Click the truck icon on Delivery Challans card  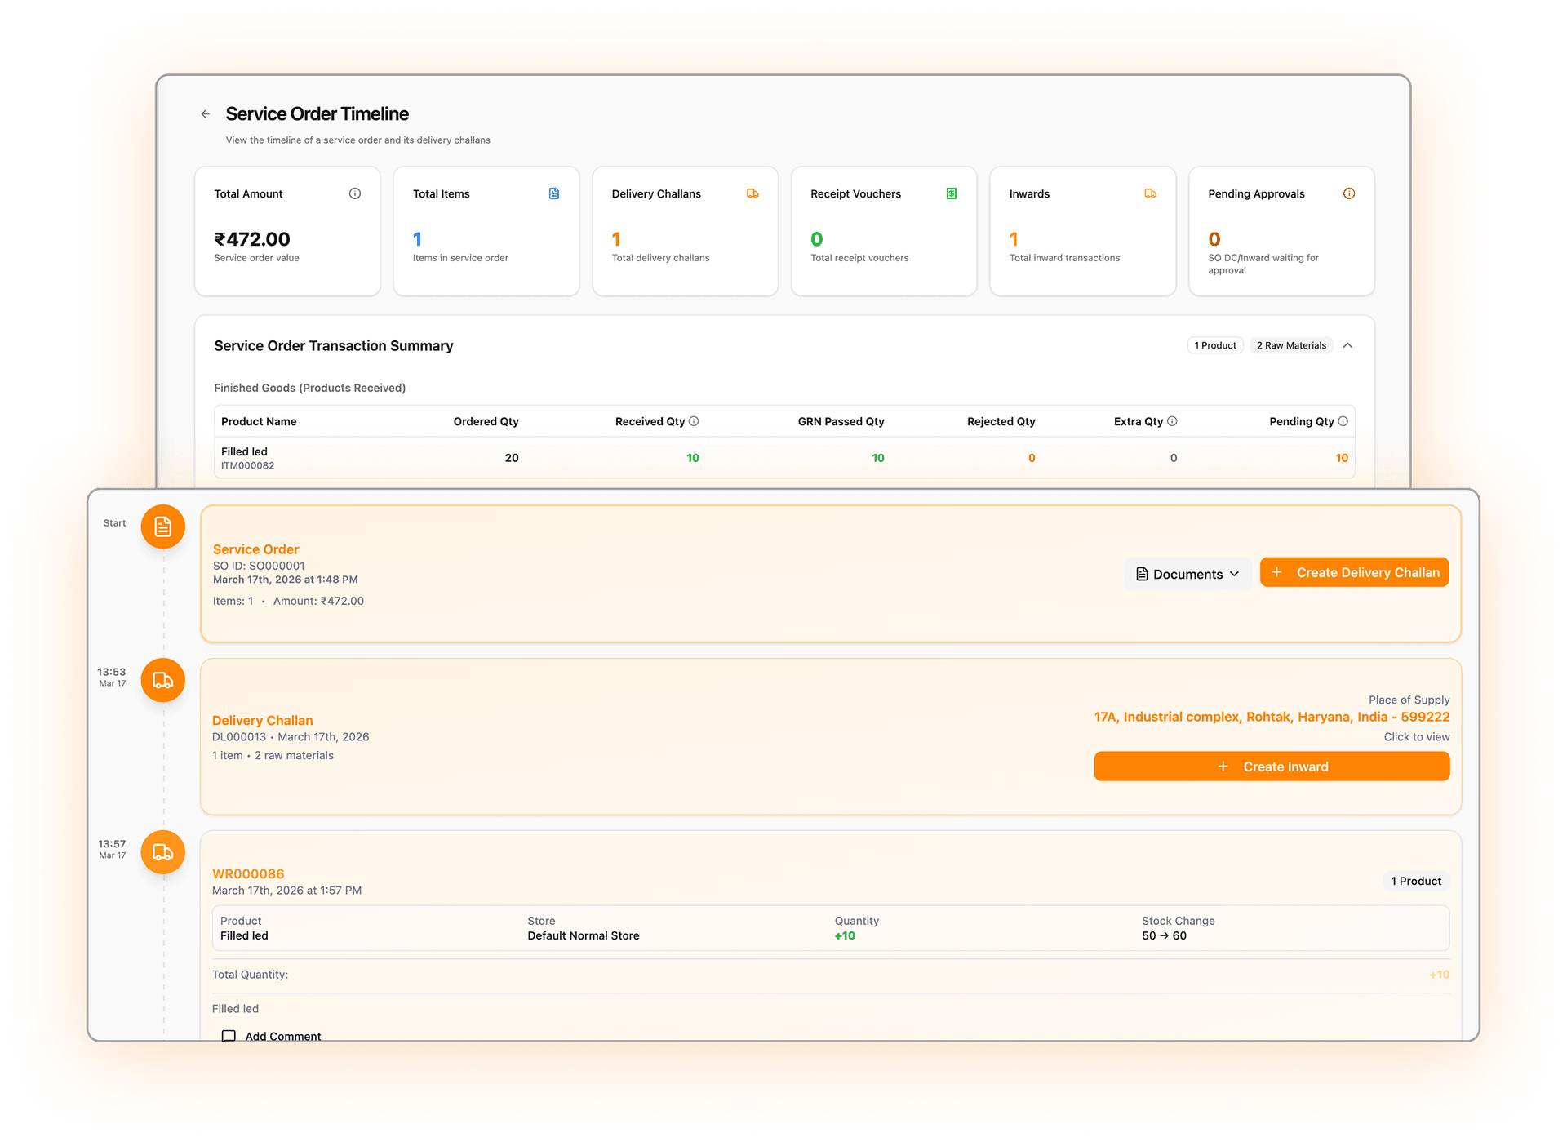pos(752,193)
